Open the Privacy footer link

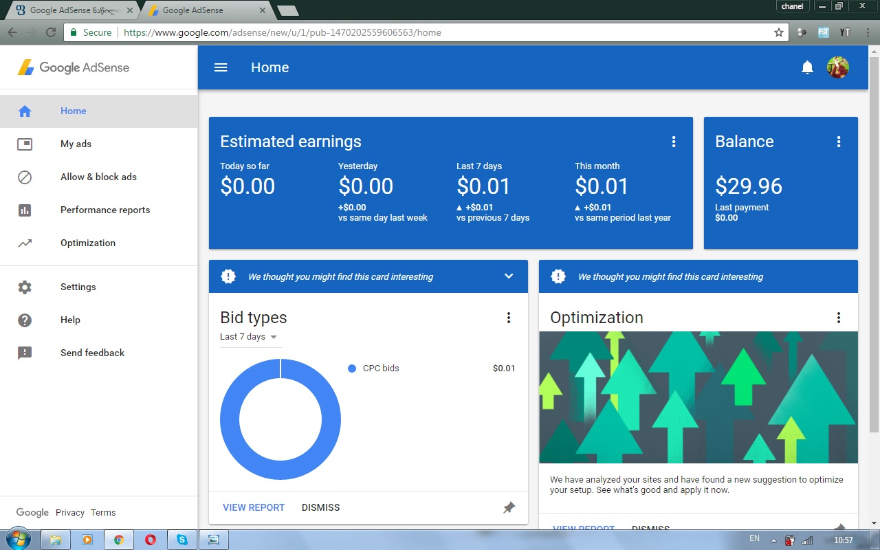(70, 512)
